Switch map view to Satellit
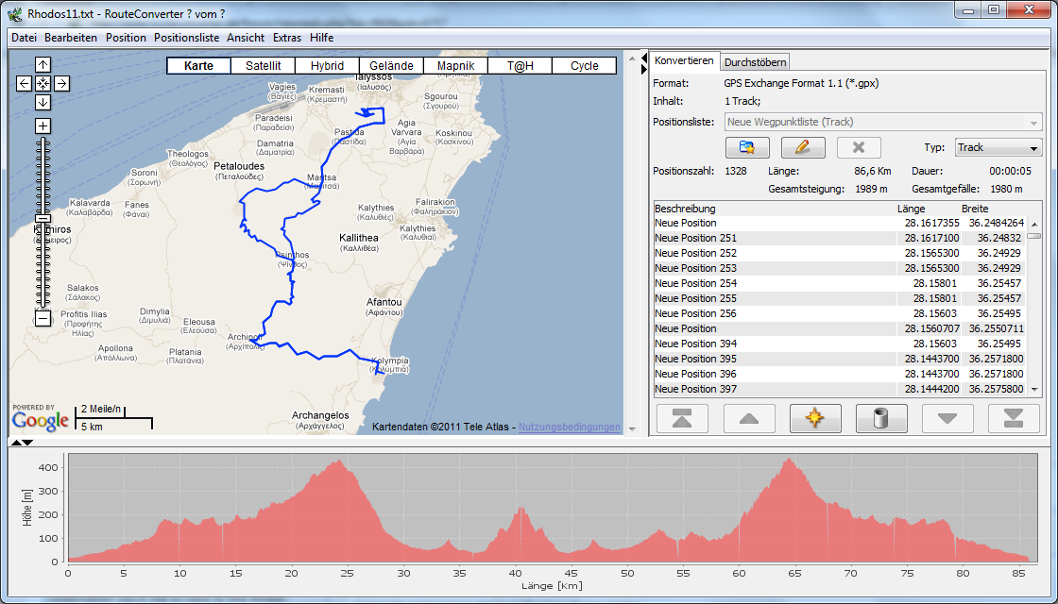This screenshot has height=604, width=1058. [x=263, y=66]
